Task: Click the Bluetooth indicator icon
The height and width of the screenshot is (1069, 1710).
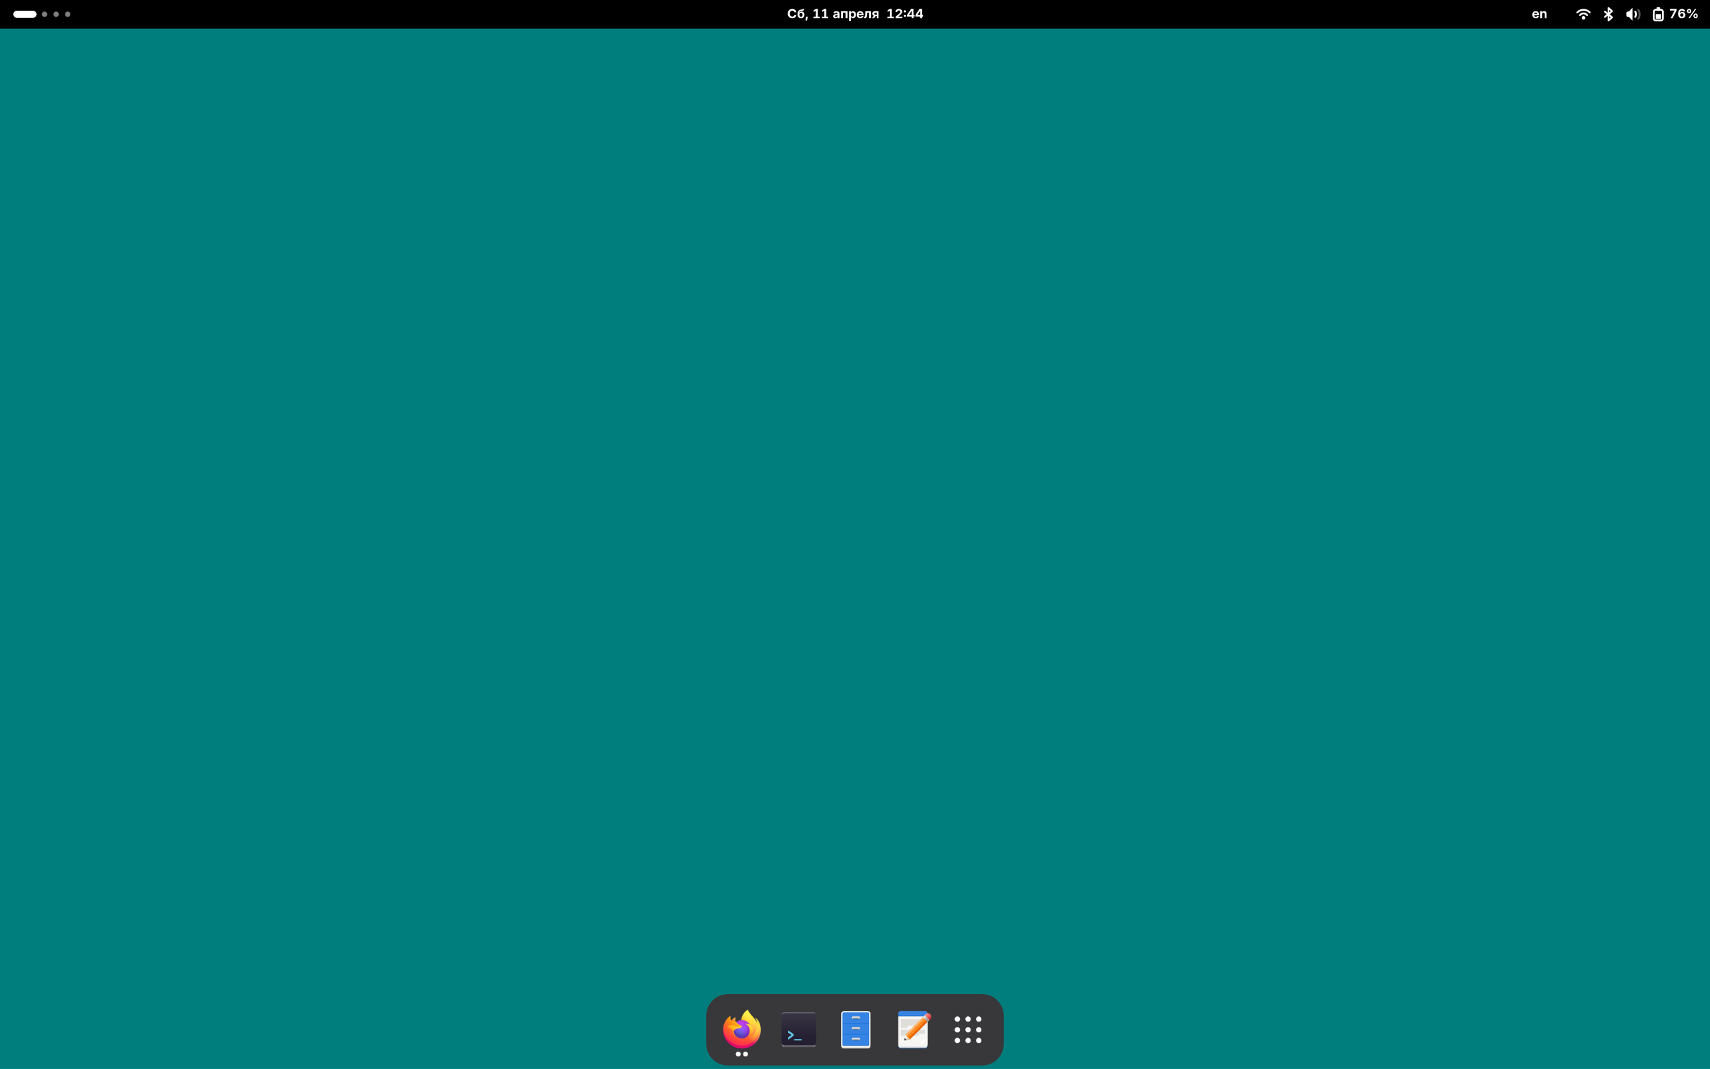Action: [1608, 14]
